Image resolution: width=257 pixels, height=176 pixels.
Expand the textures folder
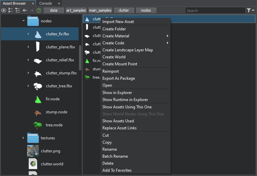[23, 138]
